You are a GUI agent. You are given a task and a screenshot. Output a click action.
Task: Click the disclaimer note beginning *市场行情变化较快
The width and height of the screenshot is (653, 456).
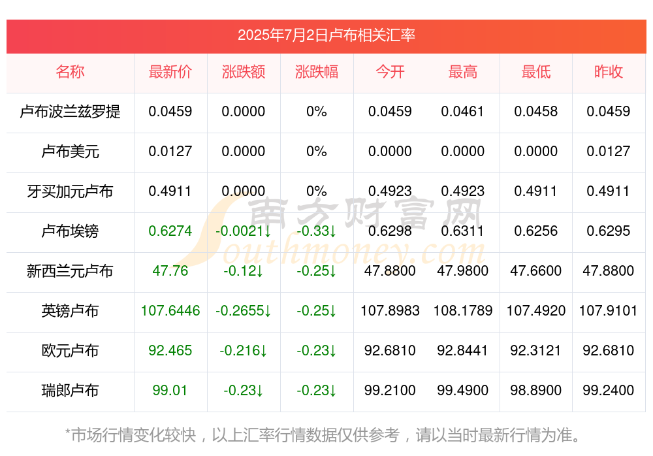tap(323, 435)
